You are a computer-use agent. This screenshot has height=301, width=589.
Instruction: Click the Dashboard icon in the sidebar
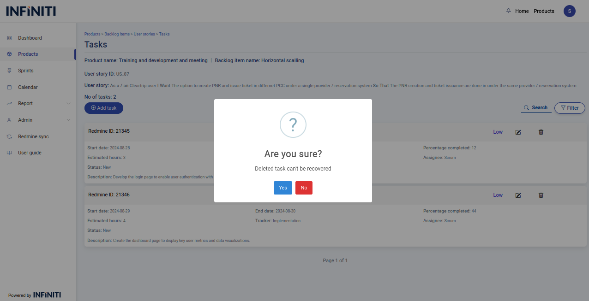[x=9, y=38]
